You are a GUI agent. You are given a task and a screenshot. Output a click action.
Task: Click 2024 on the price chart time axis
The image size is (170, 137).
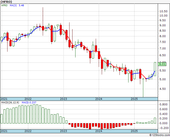point(99,99)
